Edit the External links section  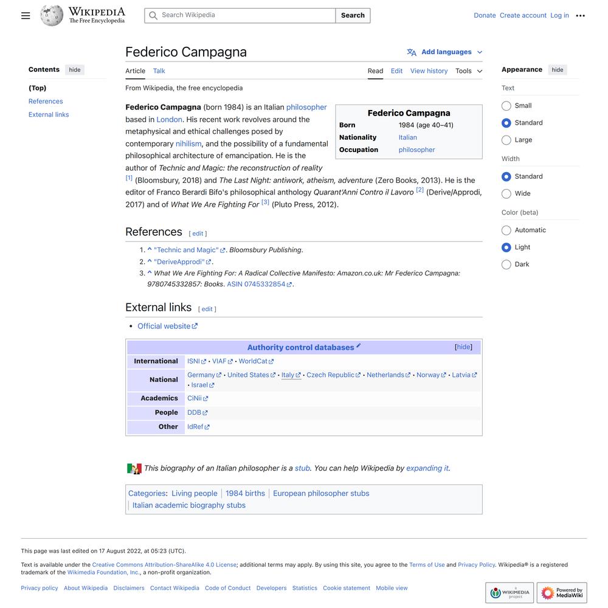point(207,309)
